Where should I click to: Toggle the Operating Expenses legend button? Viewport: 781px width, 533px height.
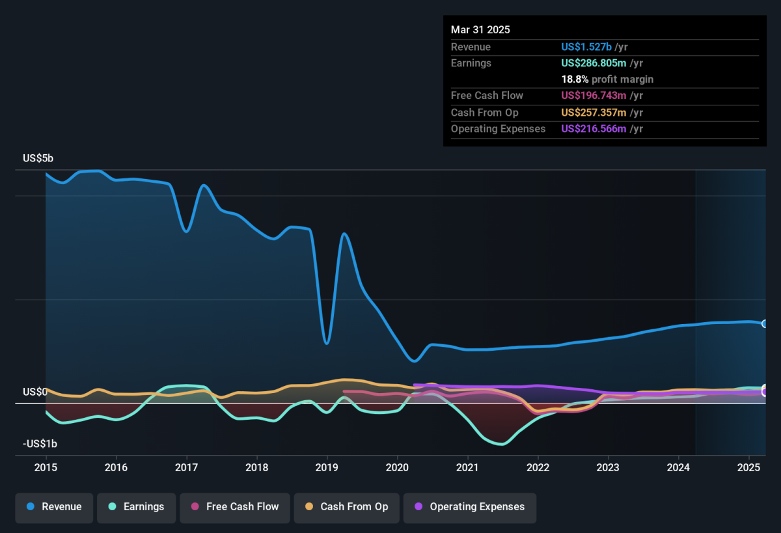tap(470, 508)
